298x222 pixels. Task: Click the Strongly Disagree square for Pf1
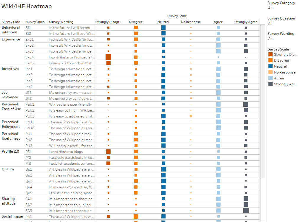pos(108,152)
